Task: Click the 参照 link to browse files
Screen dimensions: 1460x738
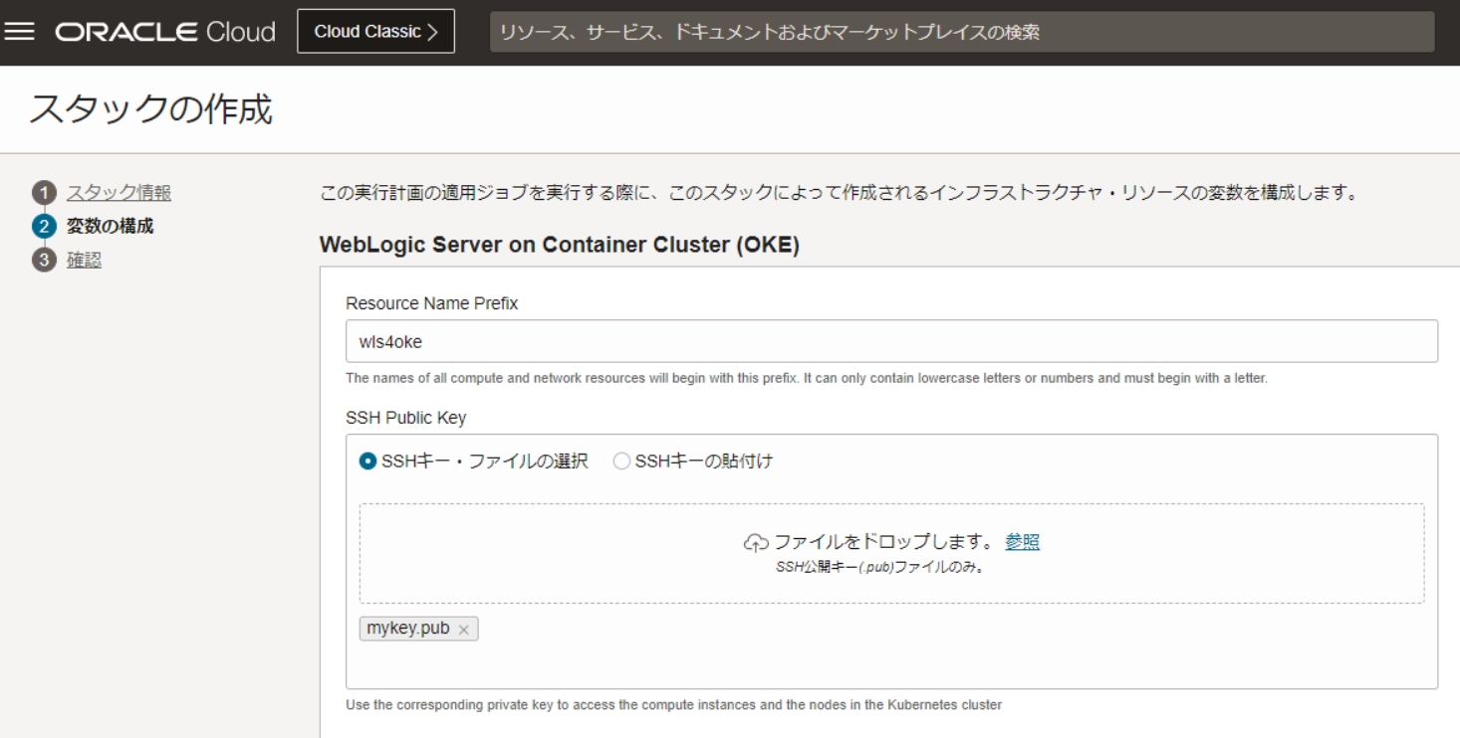Action: [1022, 542]
